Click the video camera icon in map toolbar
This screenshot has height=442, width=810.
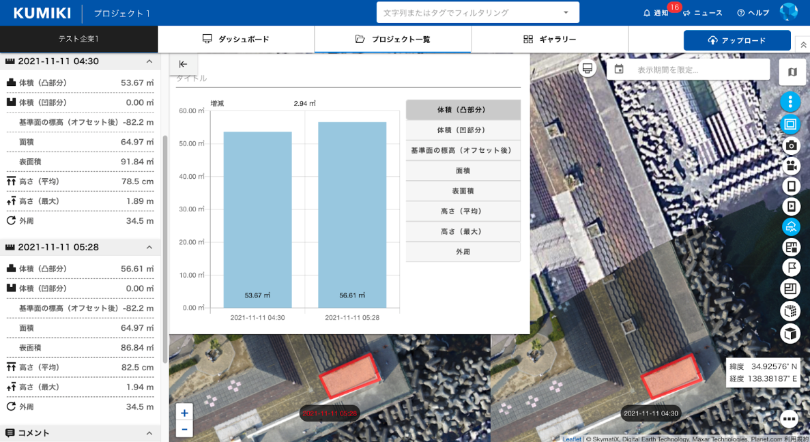(790, 166)
